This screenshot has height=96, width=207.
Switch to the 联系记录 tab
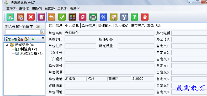coord(154,26)
